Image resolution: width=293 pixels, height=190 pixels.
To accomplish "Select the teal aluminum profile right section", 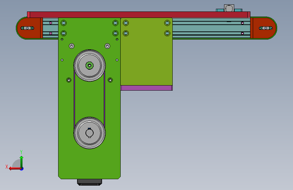I will point(211,28).
